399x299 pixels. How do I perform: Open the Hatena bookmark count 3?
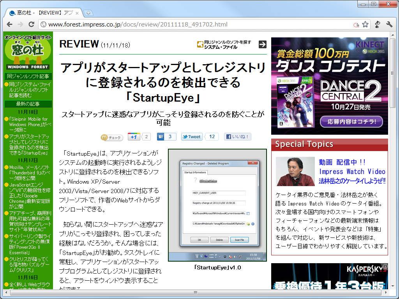[170, 137]
